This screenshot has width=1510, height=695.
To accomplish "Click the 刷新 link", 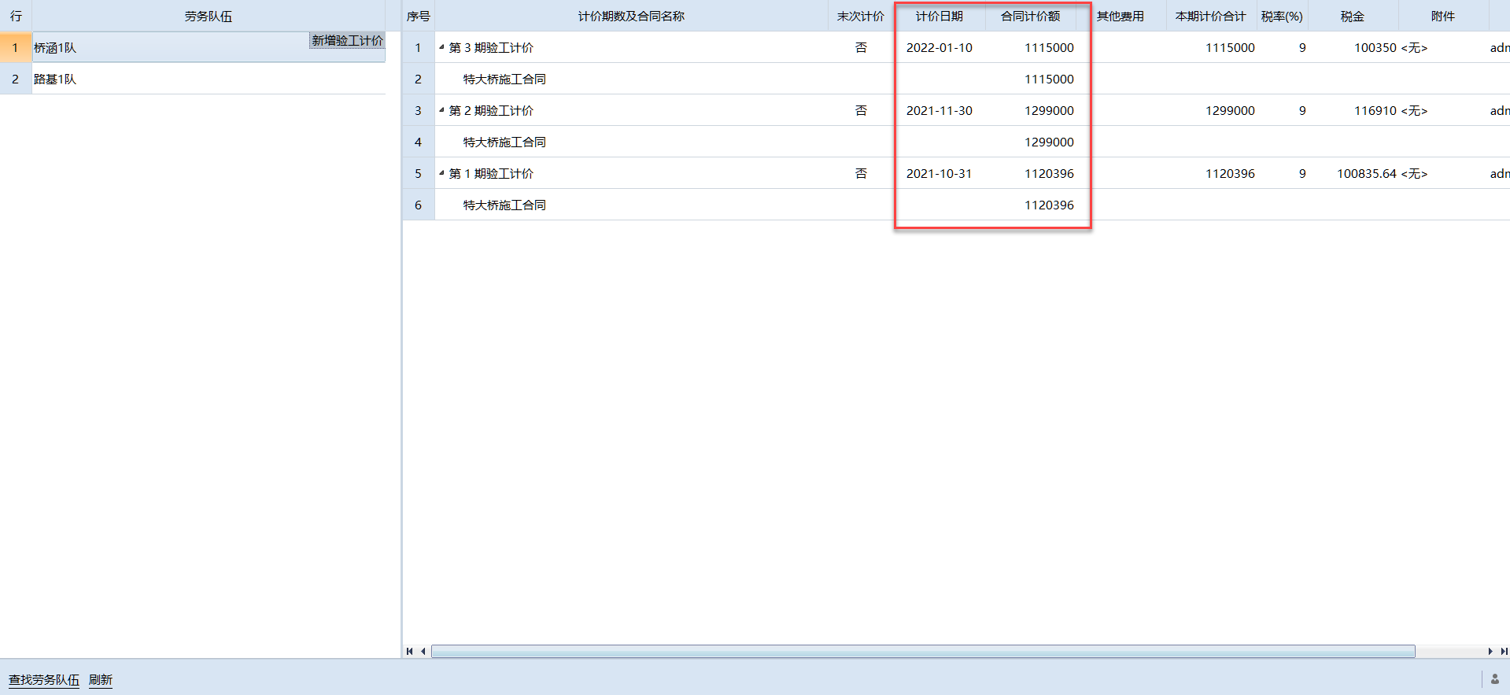I will pos(101,679).
